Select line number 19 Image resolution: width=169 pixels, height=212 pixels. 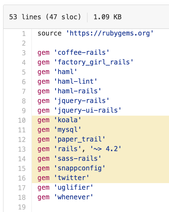(22, 207)
